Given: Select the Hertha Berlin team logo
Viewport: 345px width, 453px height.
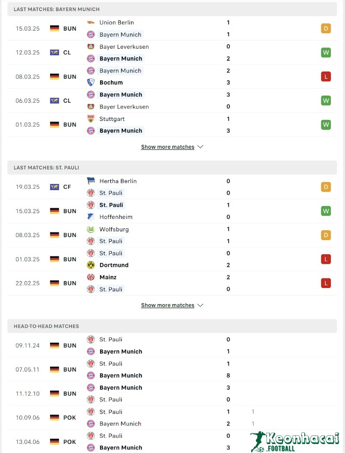Looking at the screenshot, I should pyautogui.click(x=91, y=181).
